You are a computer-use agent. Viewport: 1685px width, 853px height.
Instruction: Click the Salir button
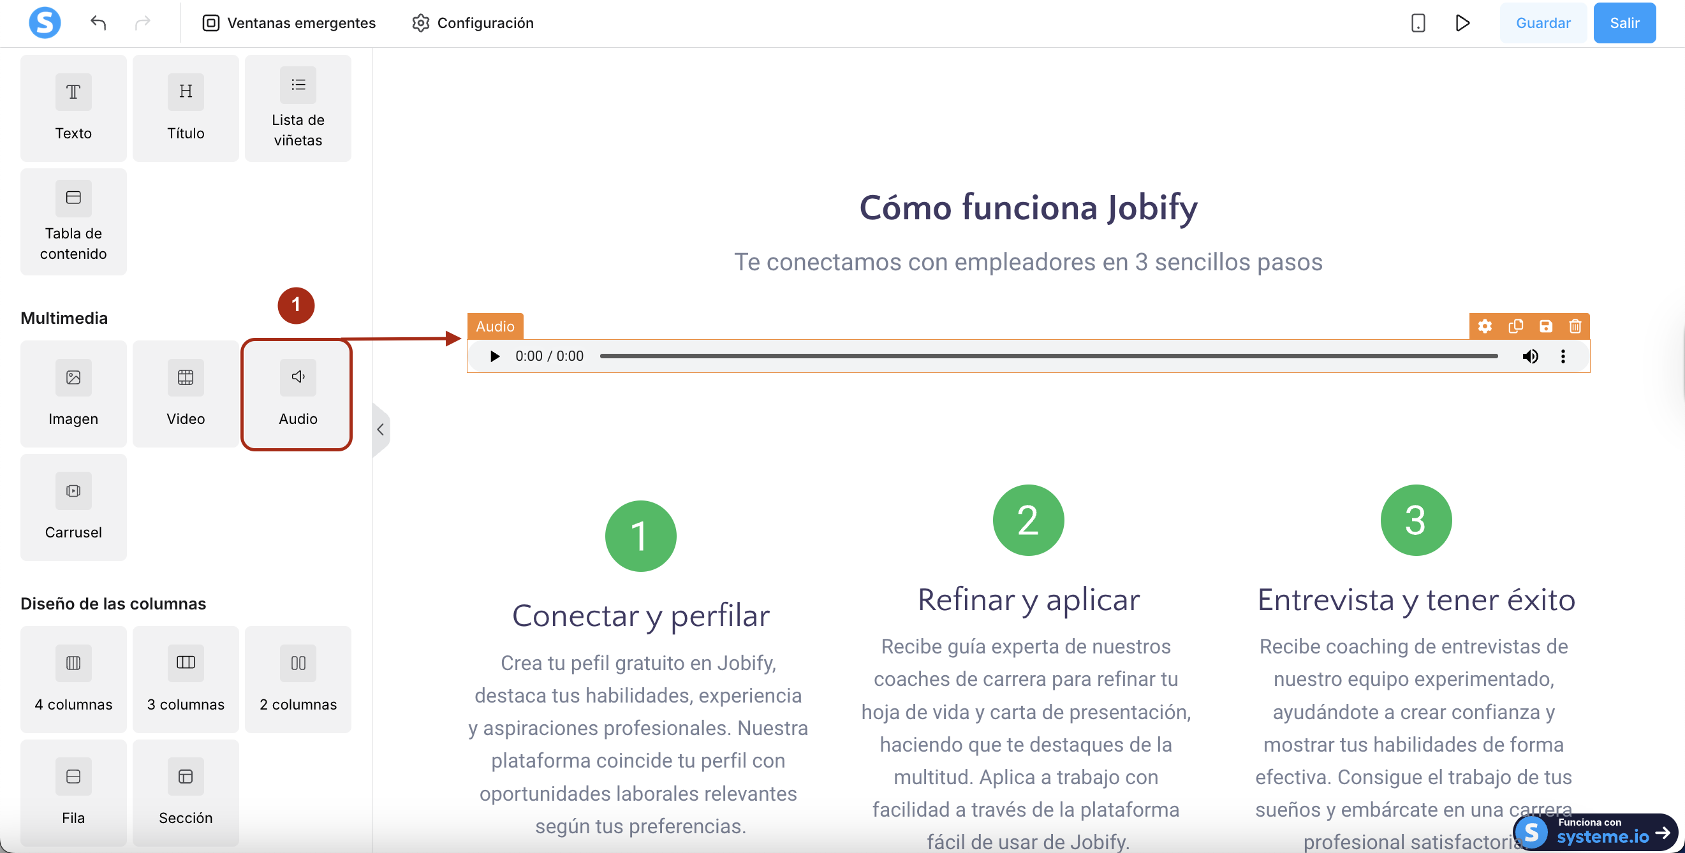click(1624, 23)
